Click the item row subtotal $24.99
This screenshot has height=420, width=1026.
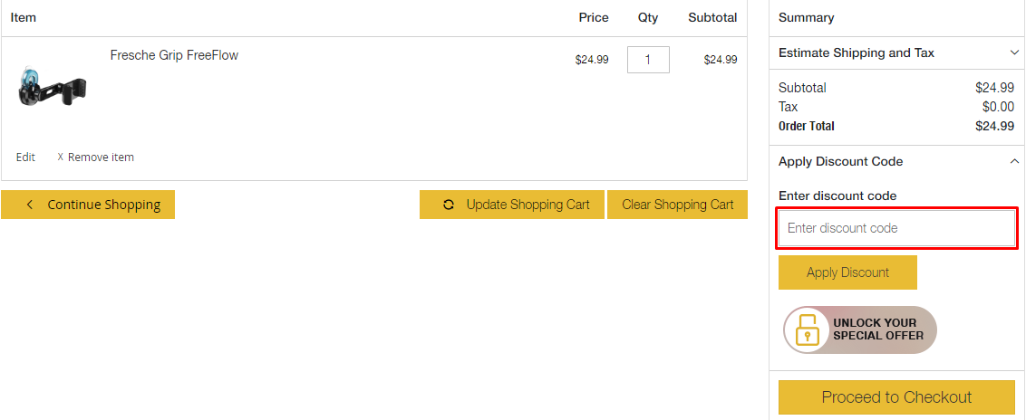(x=721, y=60)
